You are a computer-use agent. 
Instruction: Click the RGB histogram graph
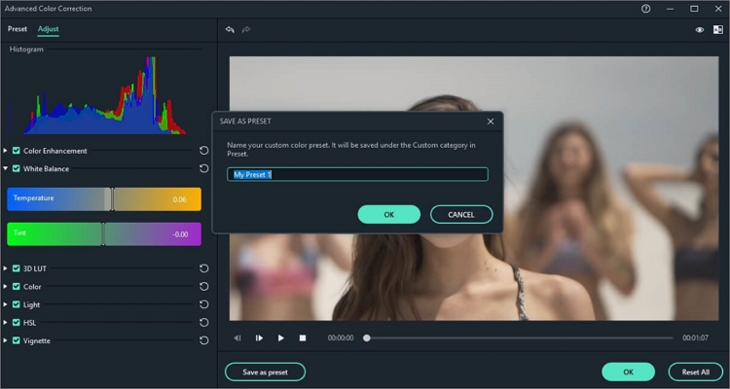(96, 95)
